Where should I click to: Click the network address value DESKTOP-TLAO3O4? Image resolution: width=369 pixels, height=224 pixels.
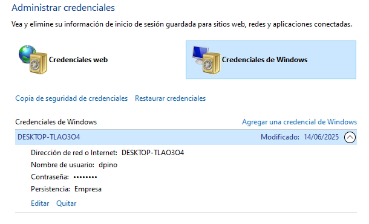coord(152,153)
